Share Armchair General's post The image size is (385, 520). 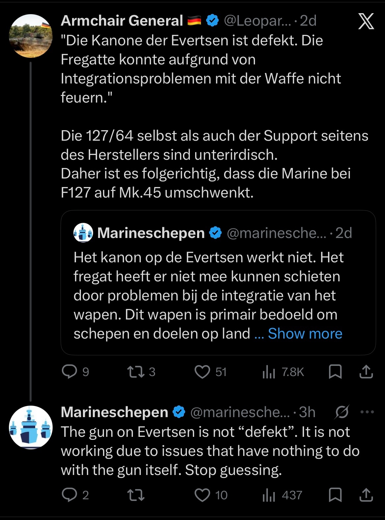(366, 372)
